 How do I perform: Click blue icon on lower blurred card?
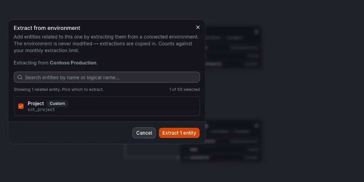(x=256, y=126)
